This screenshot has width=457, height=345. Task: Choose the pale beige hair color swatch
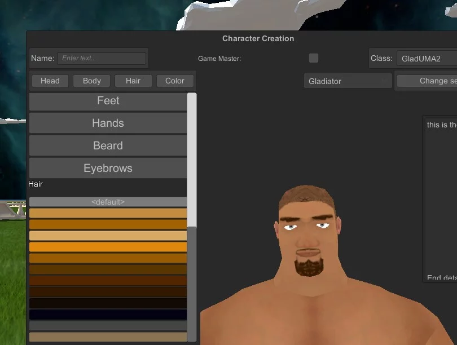pos(108,236)
